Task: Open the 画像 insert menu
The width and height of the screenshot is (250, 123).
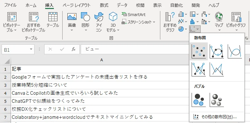Action: [72, 22]
